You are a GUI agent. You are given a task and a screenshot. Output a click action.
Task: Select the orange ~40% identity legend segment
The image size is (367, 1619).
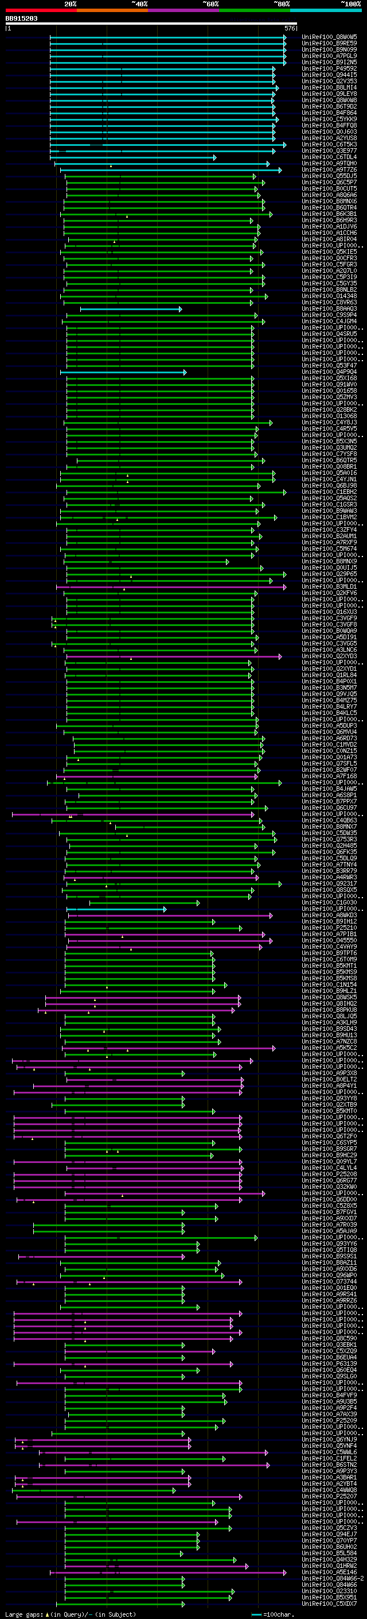pos(112,10)
